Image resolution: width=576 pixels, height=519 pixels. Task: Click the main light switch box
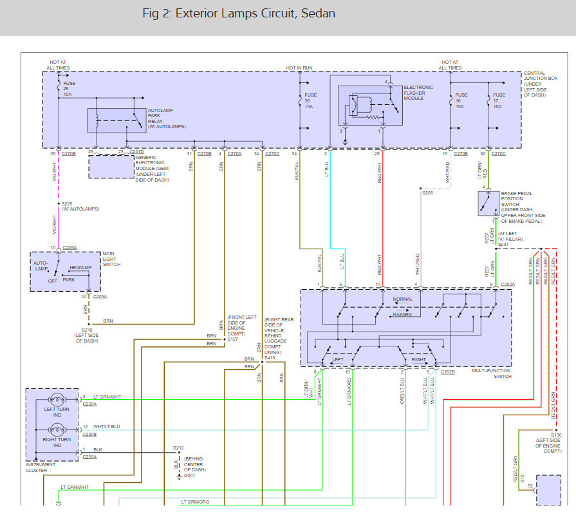66,272
